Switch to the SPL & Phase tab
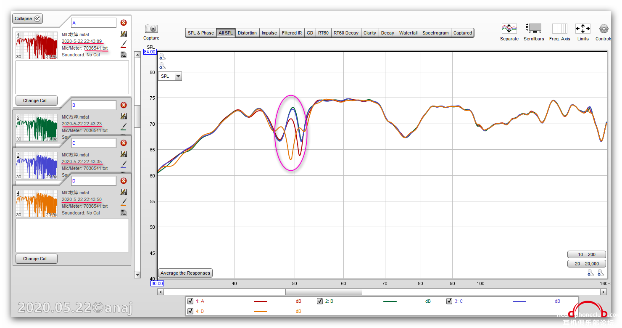 point(201,33)
